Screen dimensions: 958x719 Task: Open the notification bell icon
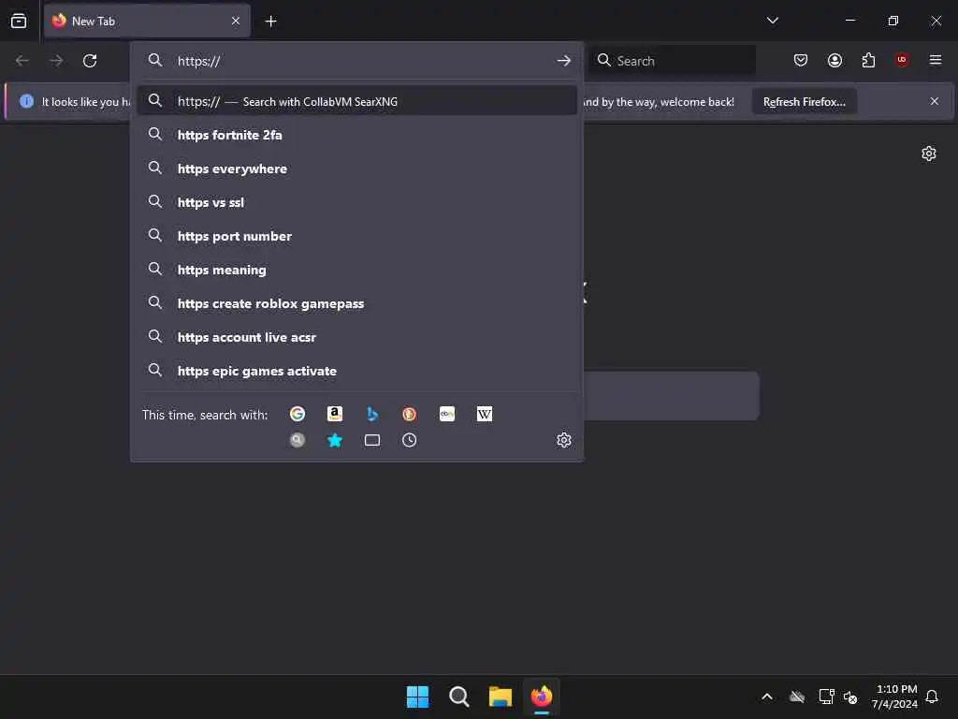[x=932, y=697]
